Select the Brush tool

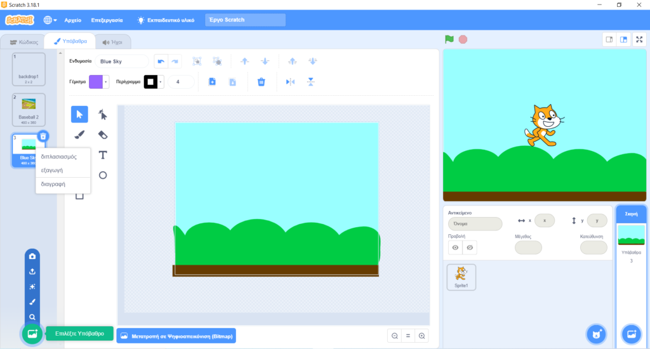79,135
